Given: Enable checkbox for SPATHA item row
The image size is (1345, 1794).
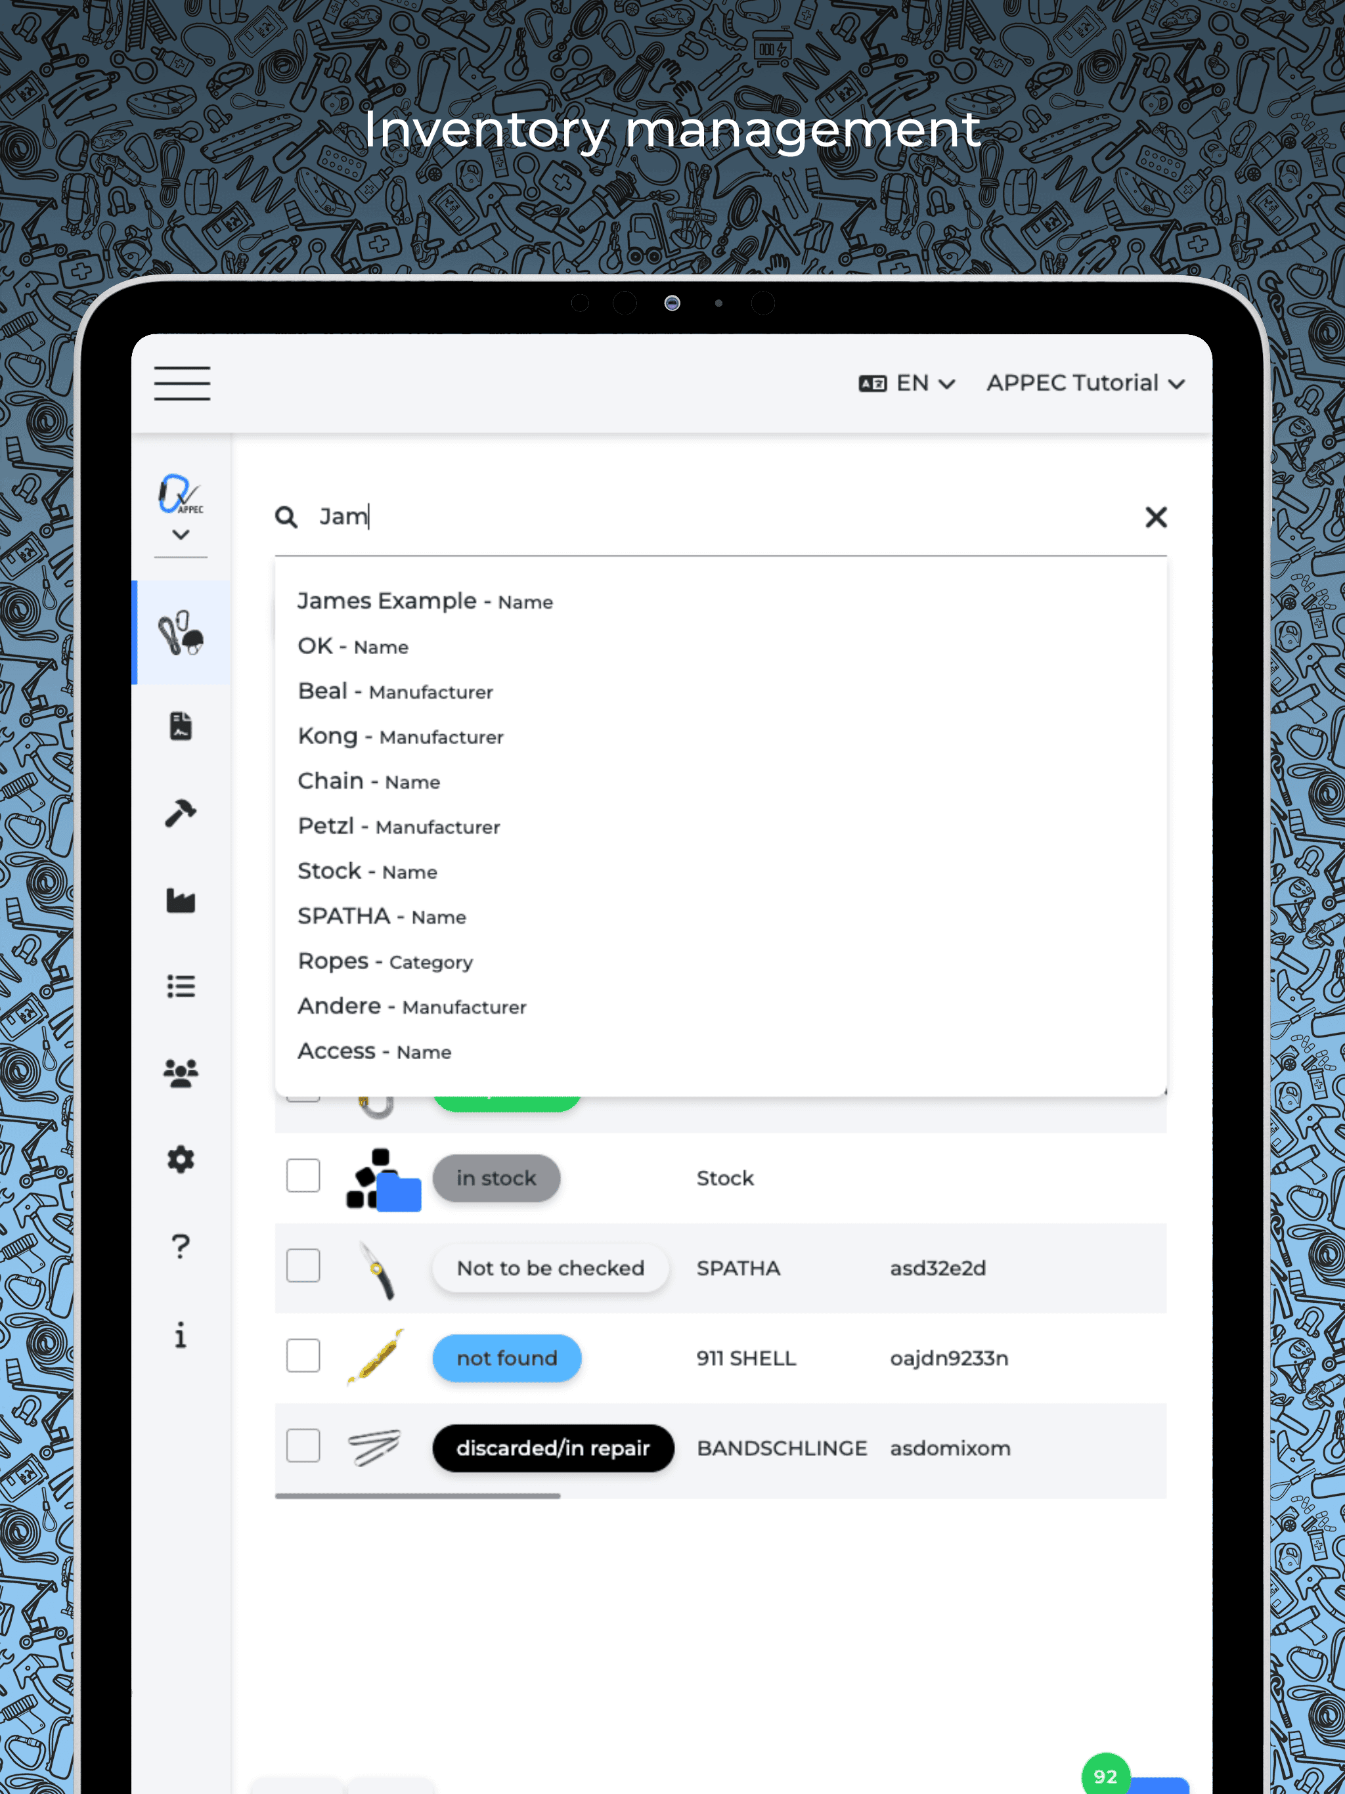Looking at the screenshot, I should [x=304, y=1267].
